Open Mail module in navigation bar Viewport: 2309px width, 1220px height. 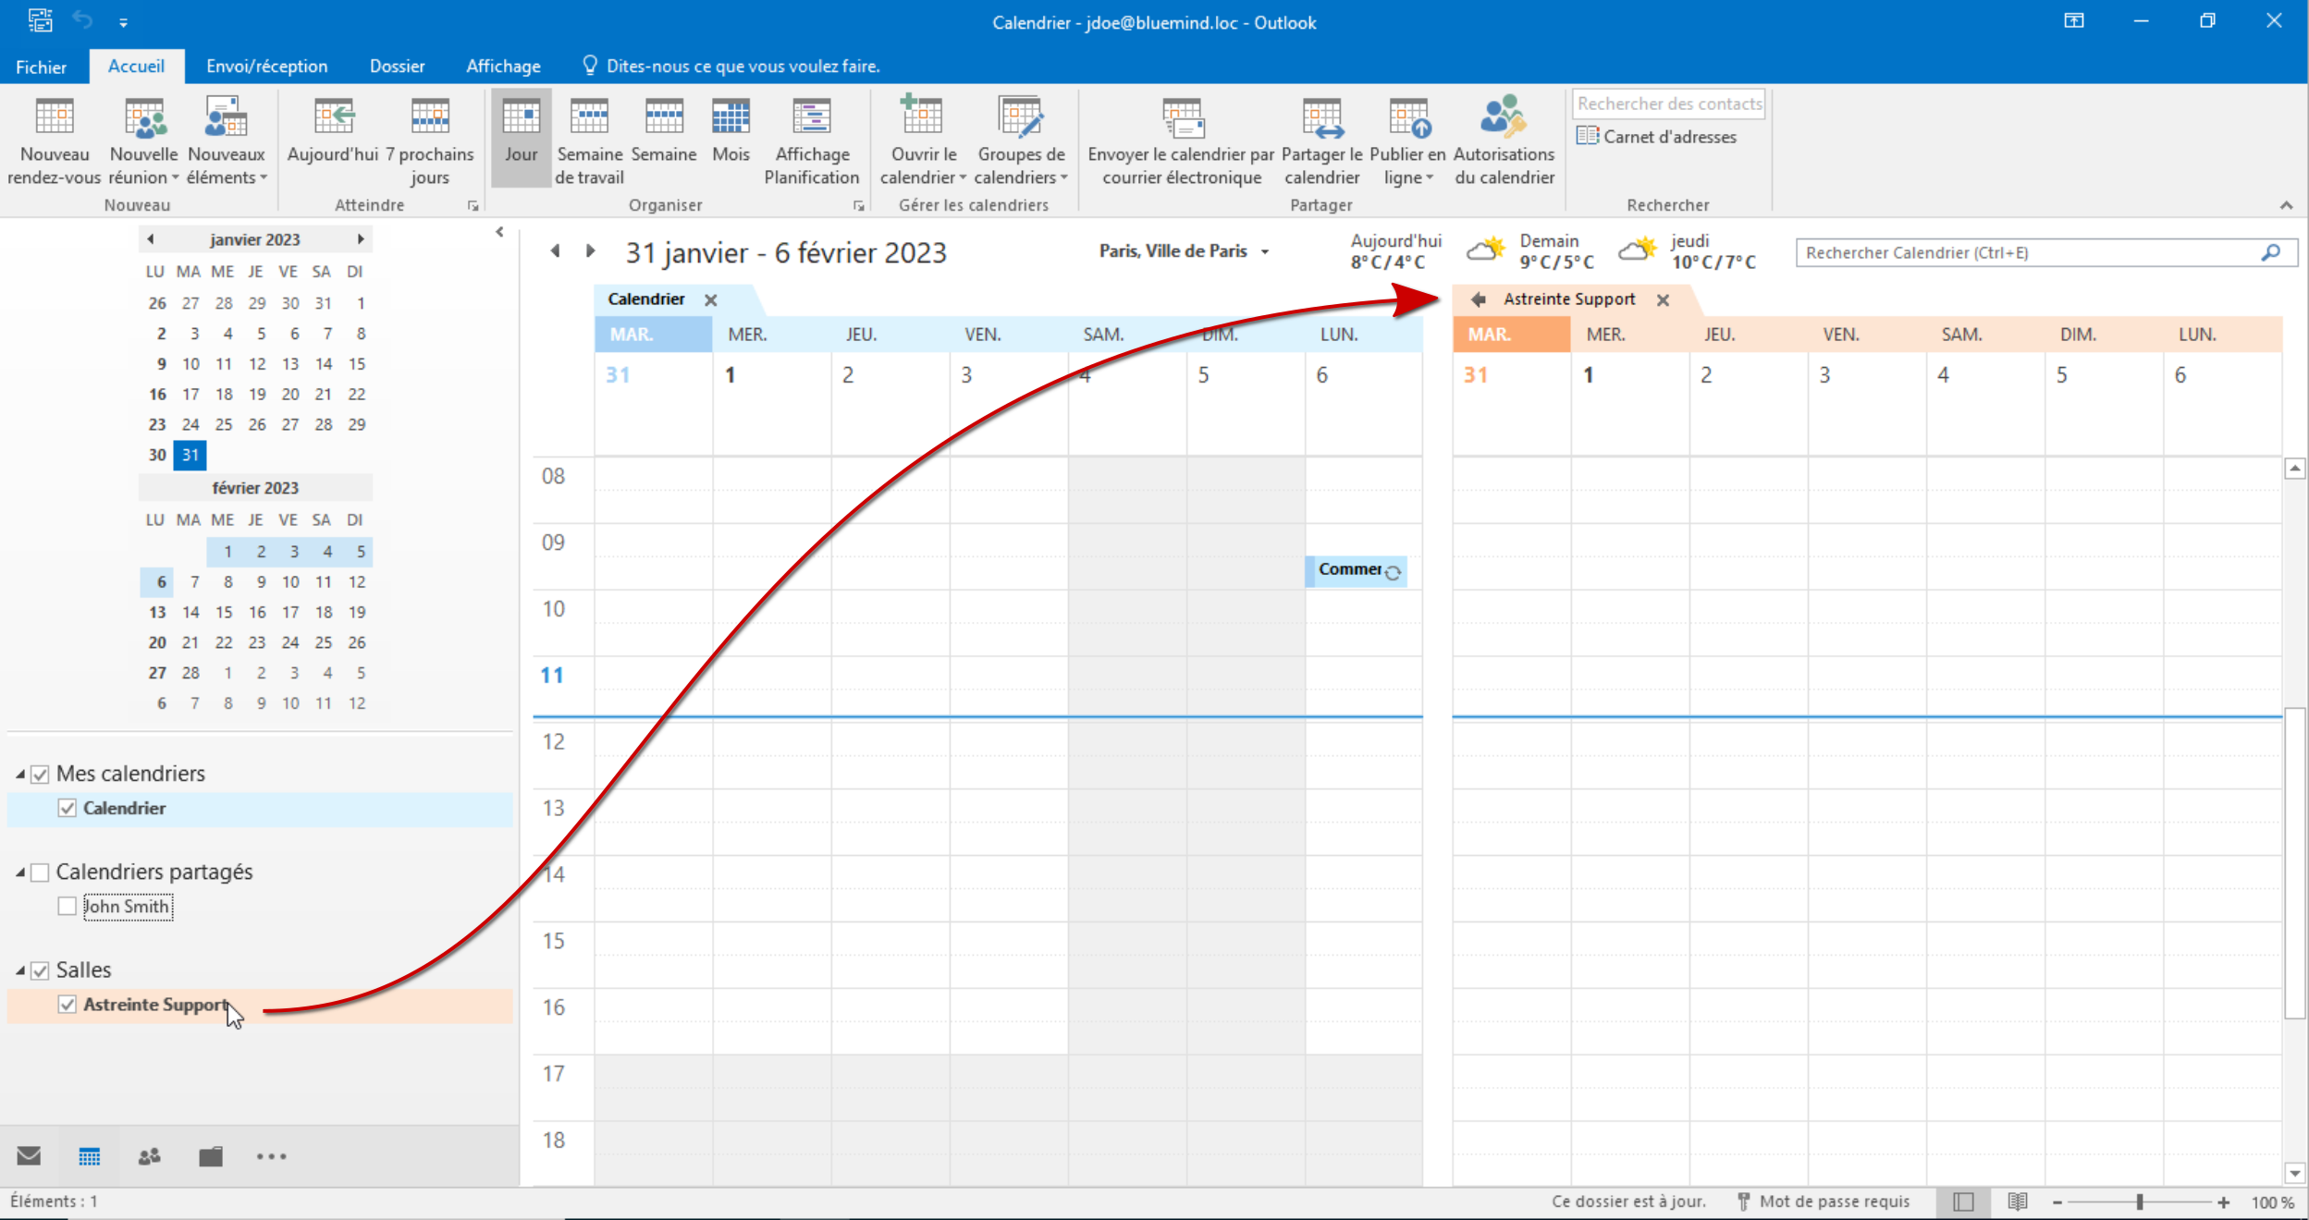tap(29, 1155)
